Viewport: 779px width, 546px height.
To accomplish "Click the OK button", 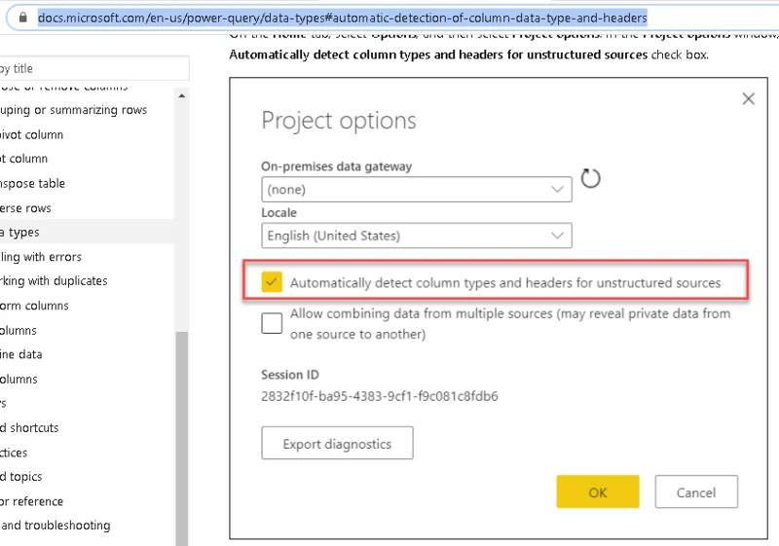I will [598, 491].
